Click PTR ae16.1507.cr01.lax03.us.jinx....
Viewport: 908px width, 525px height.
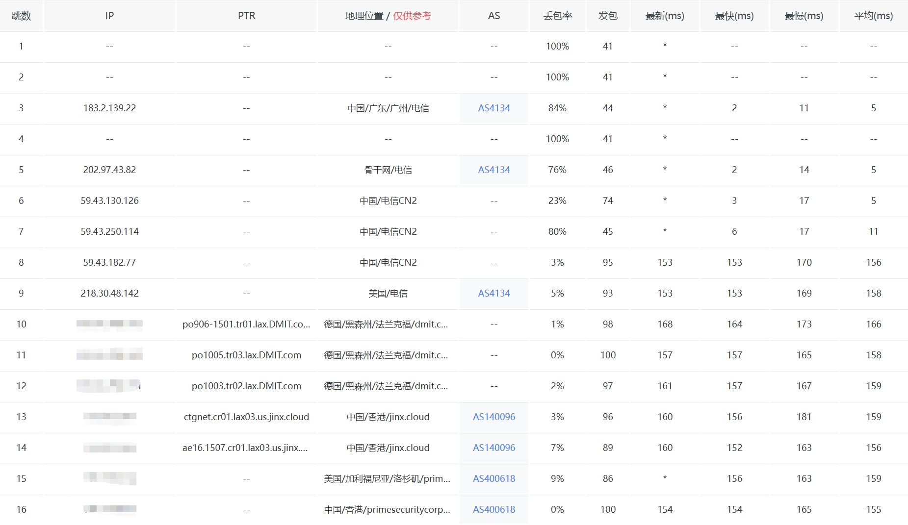coord(245,448)
